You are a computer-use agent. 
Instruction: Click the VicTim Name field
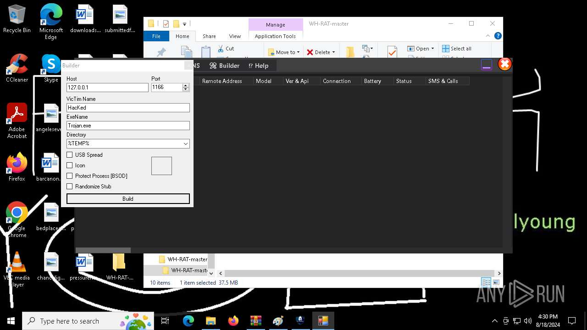point(128,108)
